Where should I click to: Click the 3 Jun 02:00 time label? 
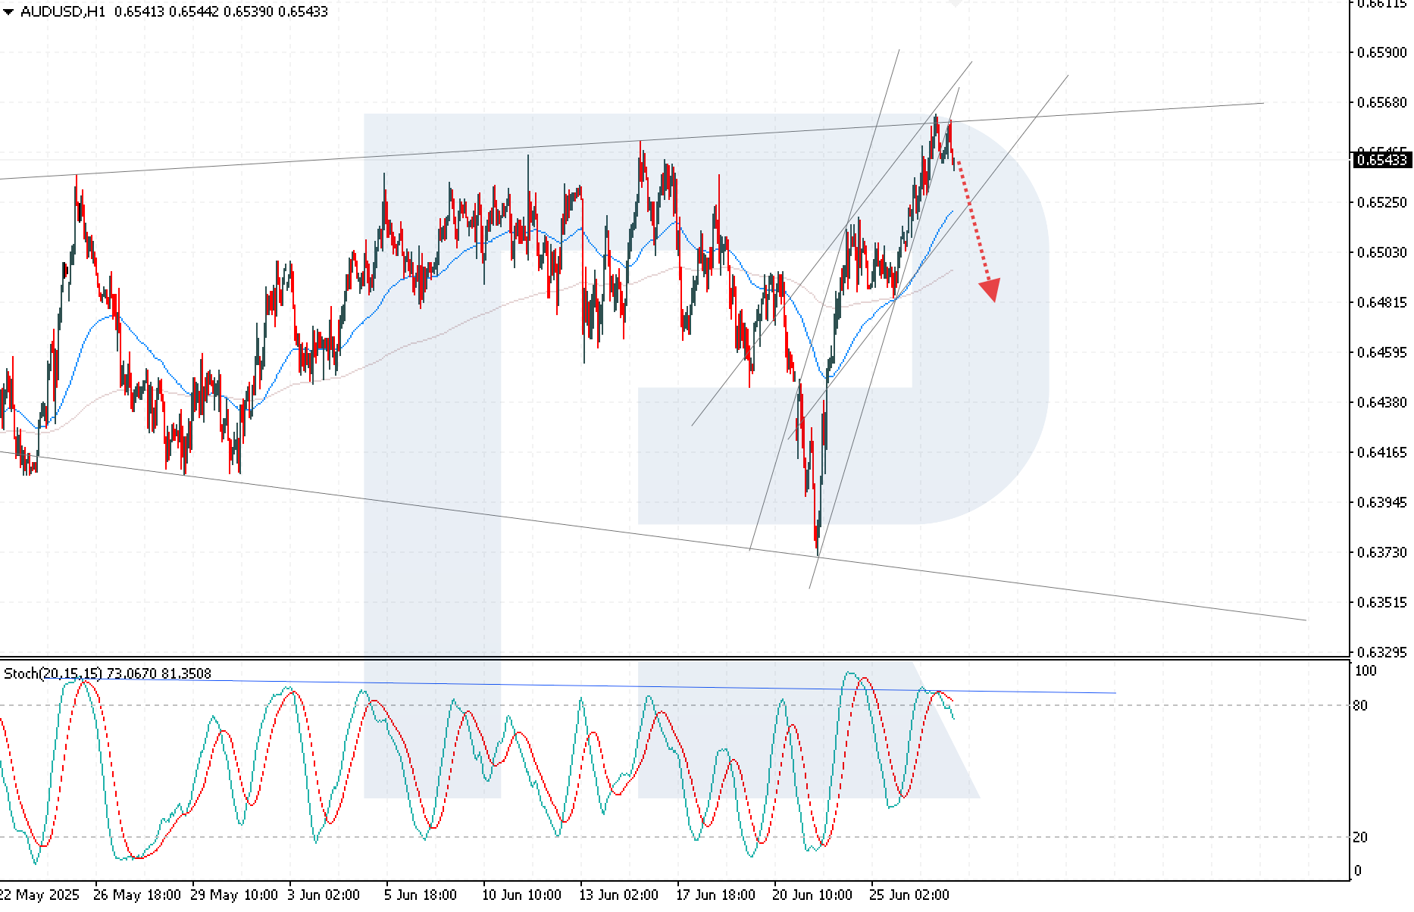click(x=324, y=895)
